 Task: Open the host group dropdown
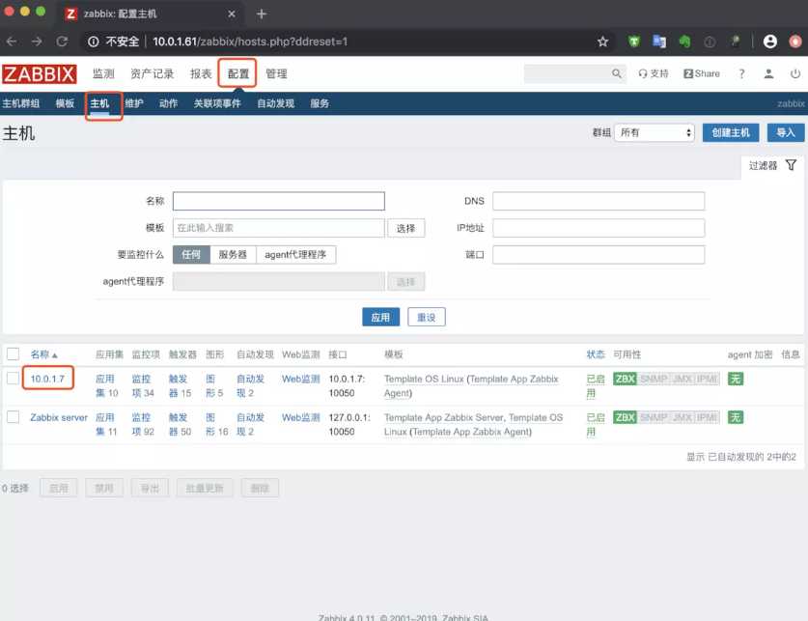pyautogui.click(x=655, y=132)
